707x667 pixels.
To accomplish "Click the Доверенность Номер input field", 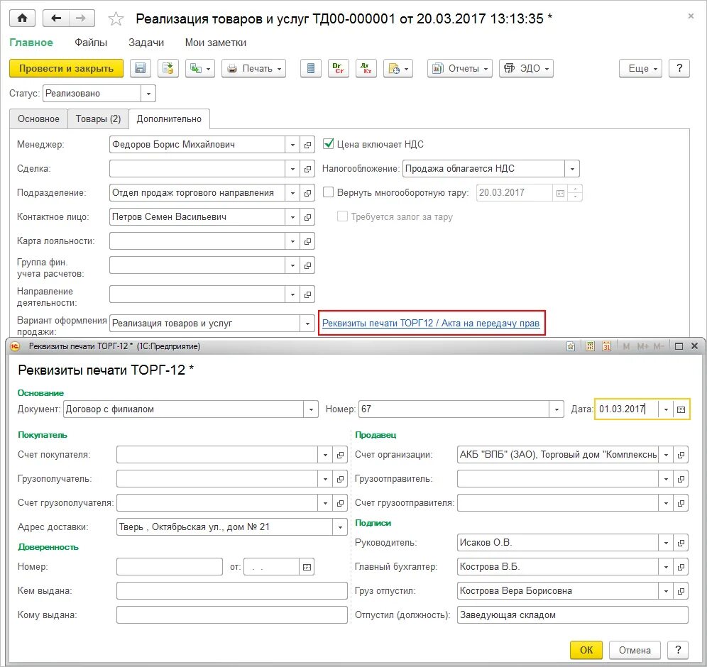I will (170, 567).
